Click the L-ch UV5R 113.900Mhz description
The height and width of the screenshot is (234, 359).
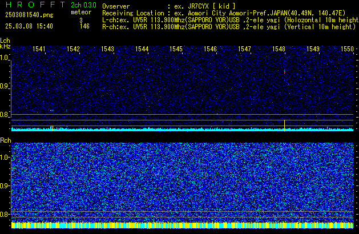pos(231,20)
